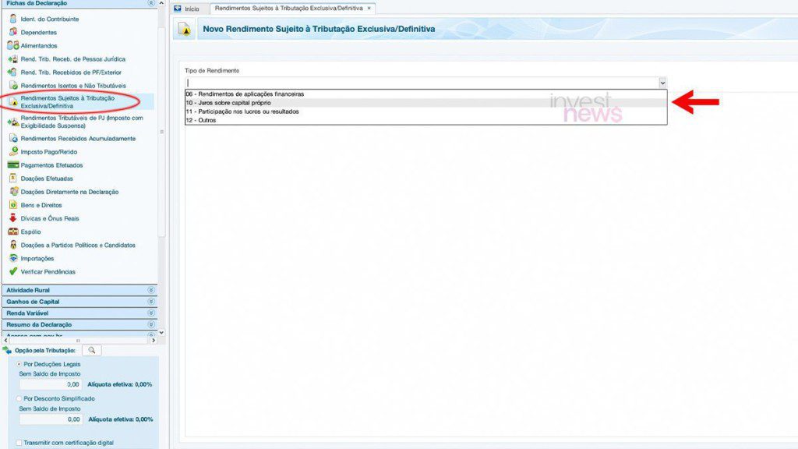Image resolution: width=798 pixels, height=449 pixels.
Task: Expand the Ganhos de Capital panel
Action: [x=151, y=302]
